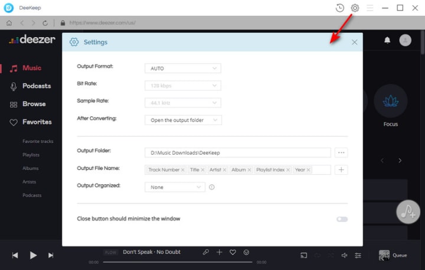
Task: Go to home page in browser bar
Action: coord(9,23)
